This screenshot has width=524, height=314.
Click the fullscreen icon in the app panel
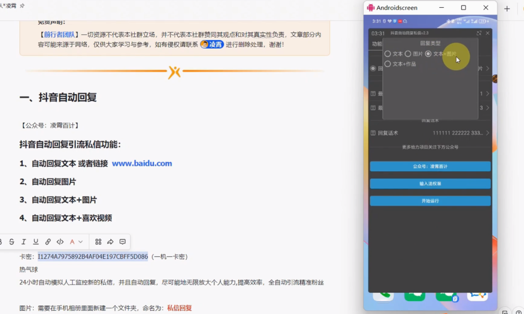pos(479,33)
